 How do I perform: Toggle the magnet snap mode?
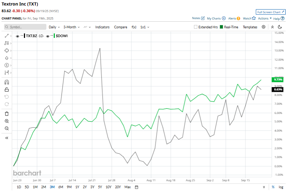click(x=7, y=82)
